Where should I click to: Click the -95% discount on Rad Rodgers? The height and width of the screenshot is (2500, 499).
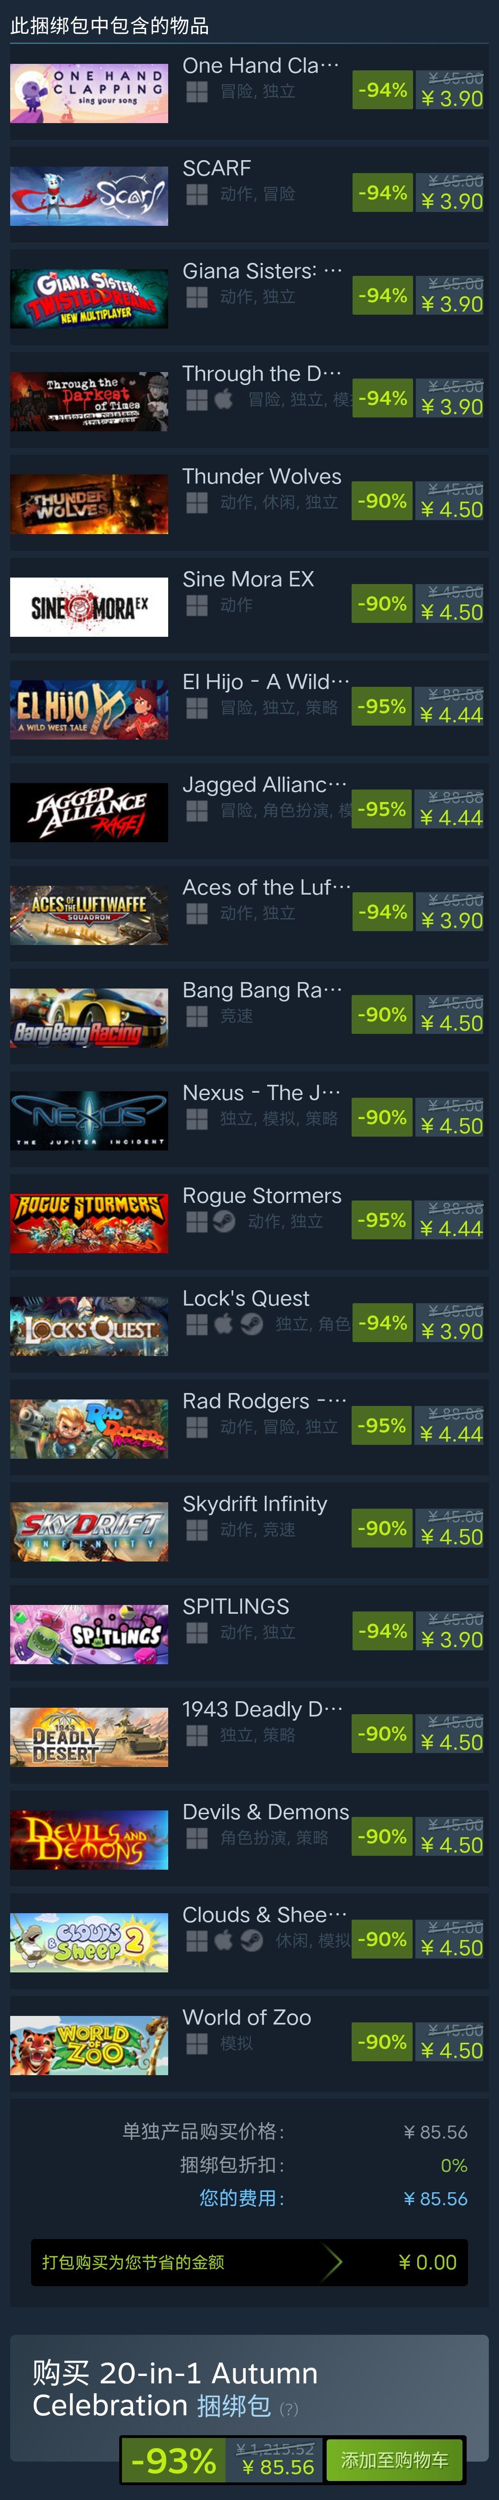tap(382, 1426)
